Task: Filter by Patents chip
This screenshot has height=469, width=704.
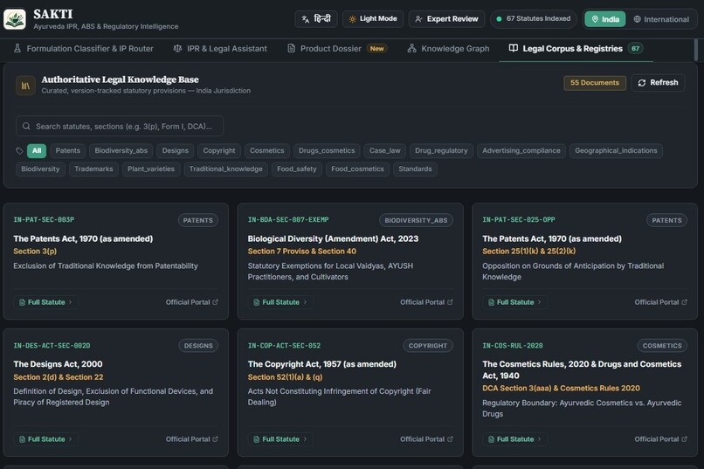Action: [68, 151]
